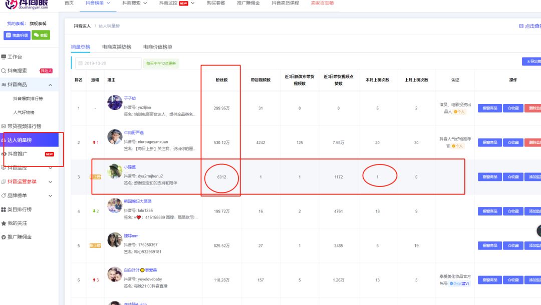Open the 抖音榜单 top nav dropdown
The image size is (541, 305).
click(98, 3)
